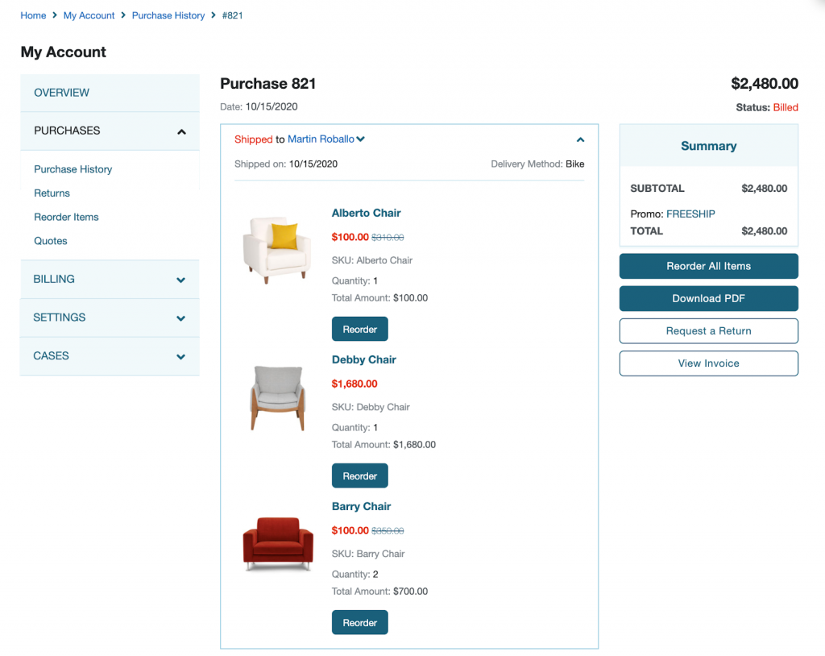Select Purchase History in sidebar

pyautogui.click(x=73, y=169)
